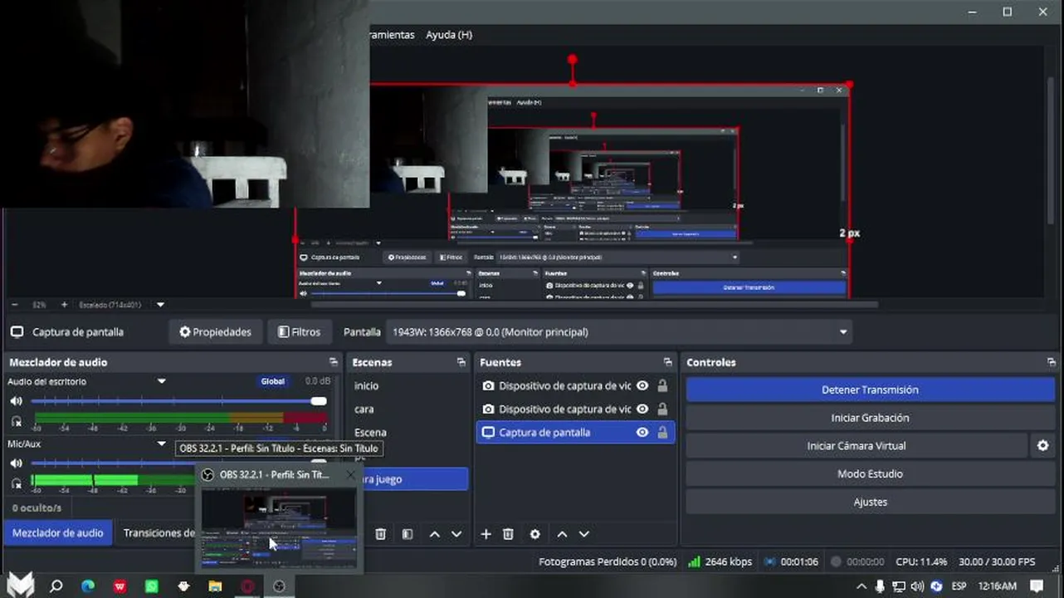The width and height of the screenshot is (1064, 598).
Task: Click the ESP language indicator in taskbar
Action: [x=959, y=586]
